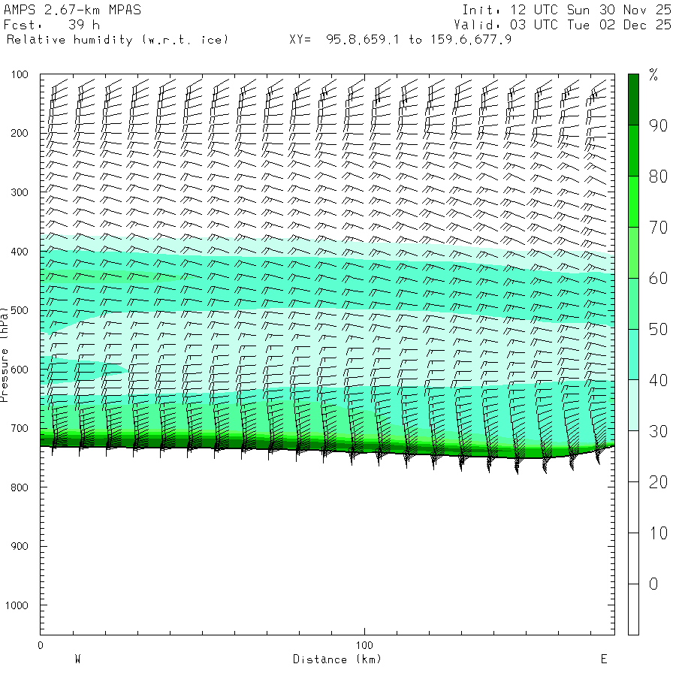Viewport: 676px width, 676px height.
Task: Click the 'Distance (km)' axis title
Action: click(337, 659)
